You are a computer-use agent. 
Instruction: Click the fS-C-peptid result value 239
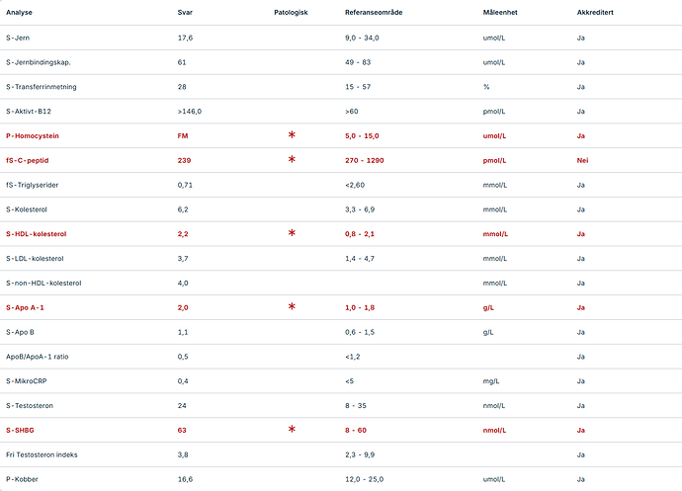click(x=184, y=160)
